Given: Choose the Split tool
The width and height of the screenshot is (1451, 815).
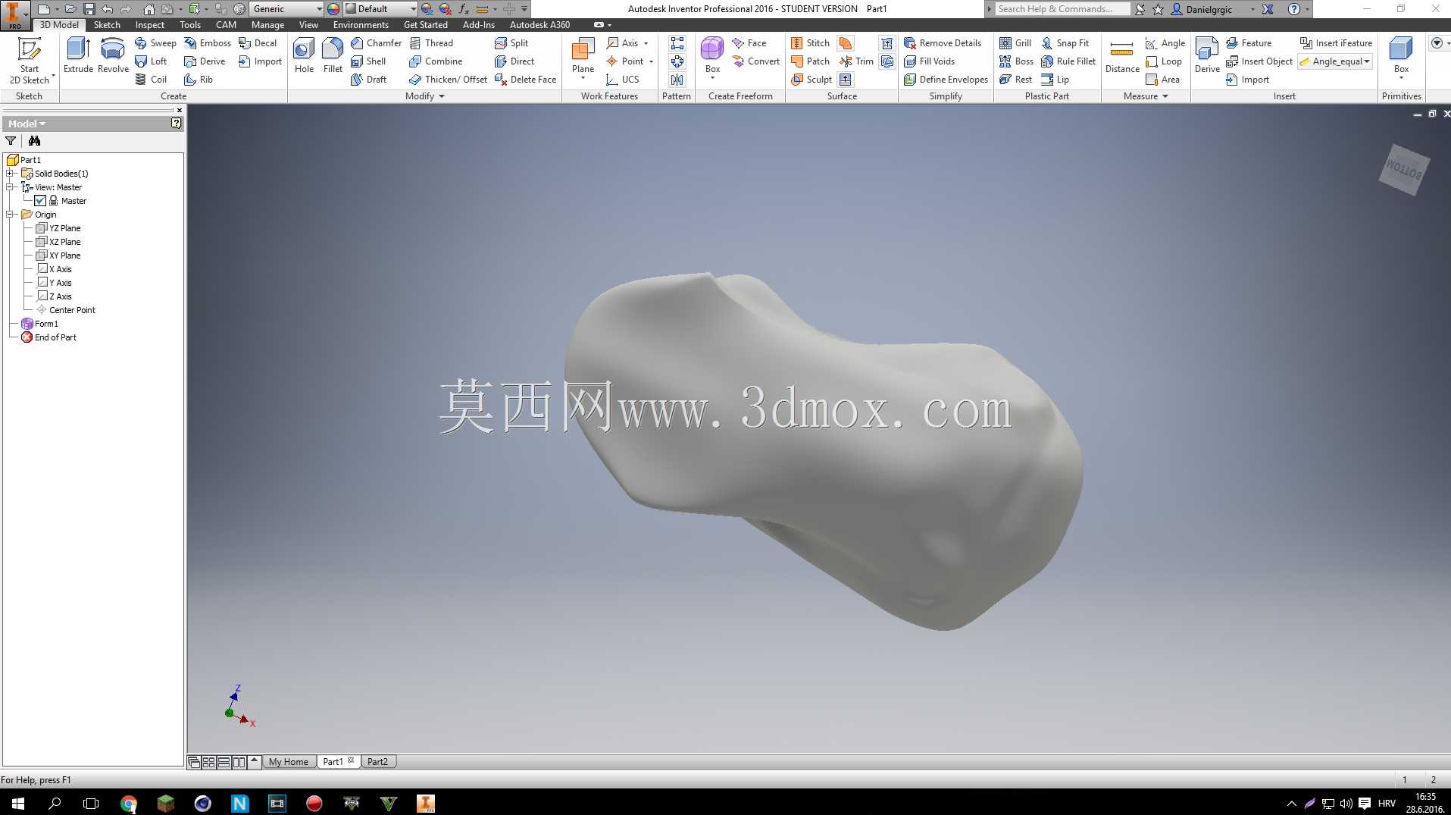Looking at the screenshot, I should tap(511, 43).
